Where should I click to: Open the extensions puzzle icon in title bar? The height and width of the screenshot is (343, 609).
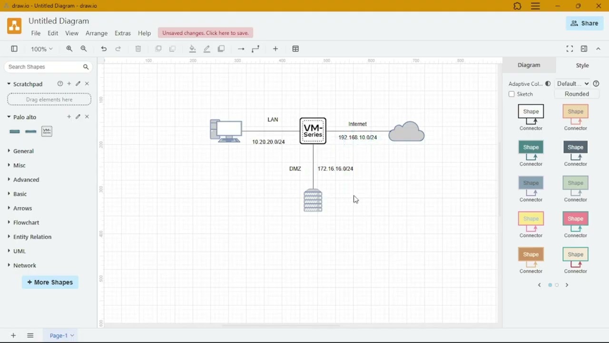[517, 6]
